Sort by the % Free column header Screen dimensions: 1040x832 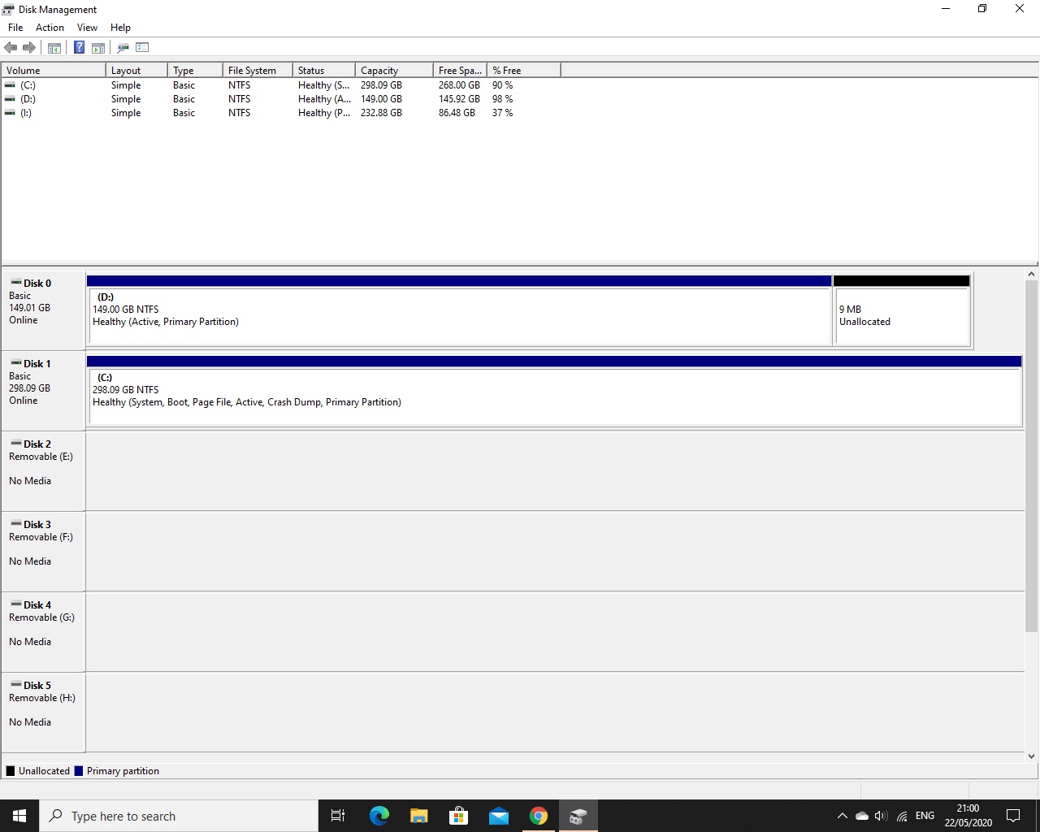tap(524, 71)
